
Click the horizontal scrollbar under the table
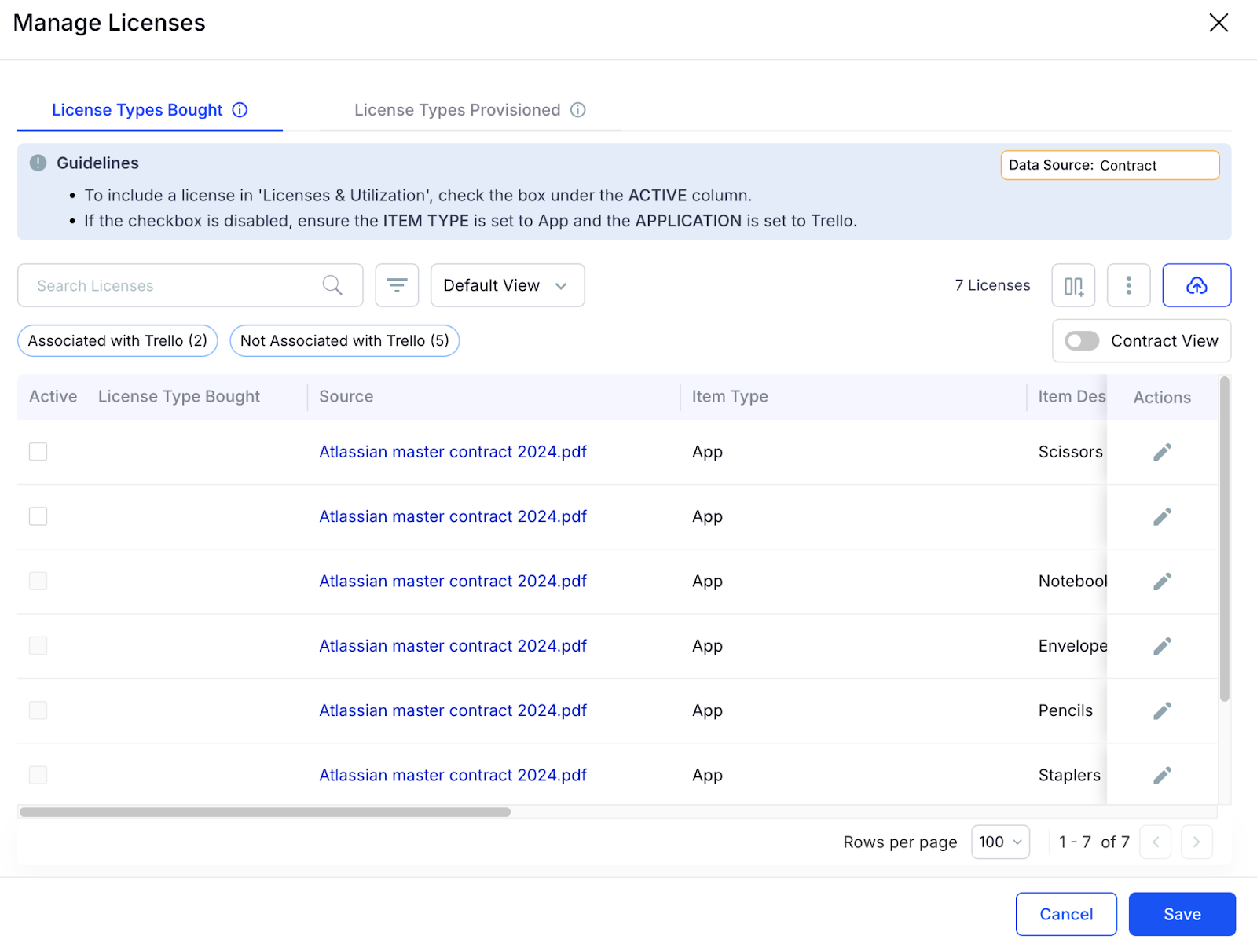[265, 812]
